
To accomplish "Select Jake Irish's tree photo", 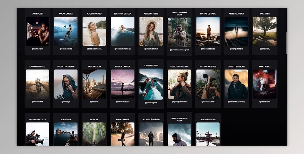I will click(265, 31).
